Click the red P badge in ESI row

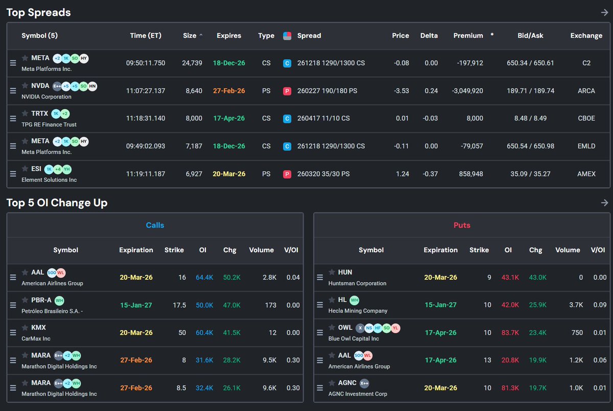[287, 174]
